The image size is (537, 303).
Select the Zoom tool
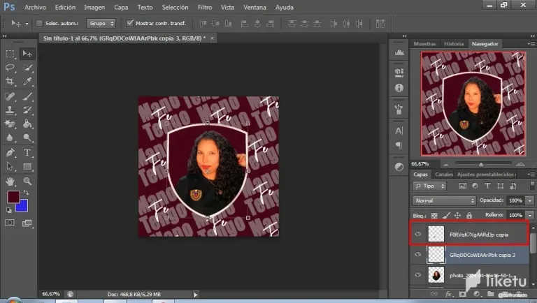pos(27,182)
